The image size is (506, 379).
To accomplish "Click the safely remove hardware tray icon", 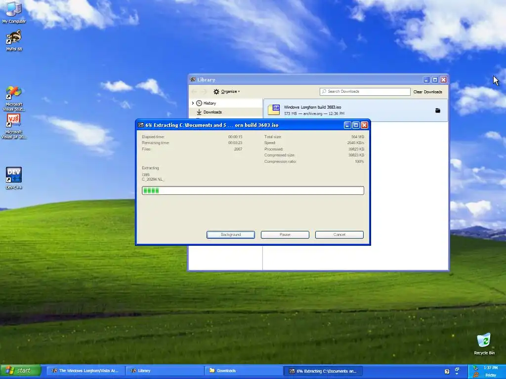I will click(x=476, y=368).
